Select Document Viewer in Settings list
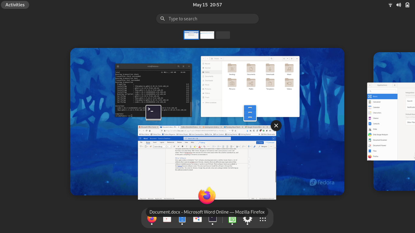Image resolution: width=415 pixels, height=233 pixels. click(x=382, y=146)
